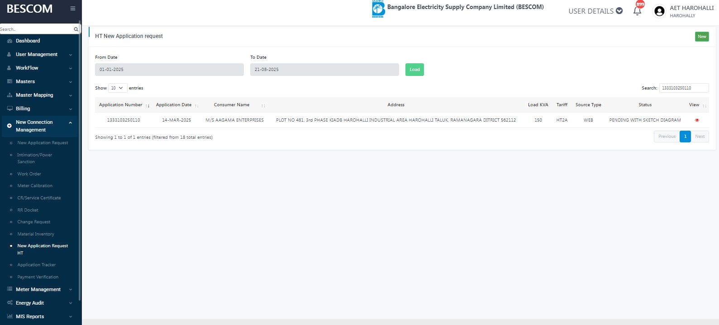Viewport: 719px width, 325px height.
Task: Open Application Tracker menu item
Action: click(x=37, y=265)
